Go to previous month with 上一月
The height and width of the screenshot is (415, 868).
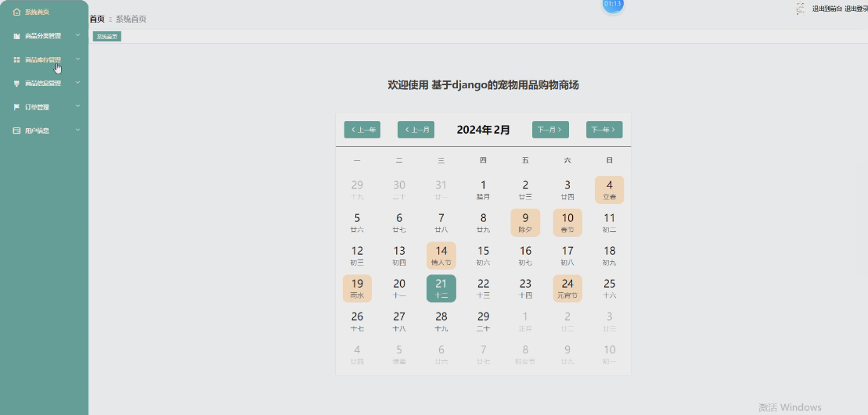click(416, 130)
